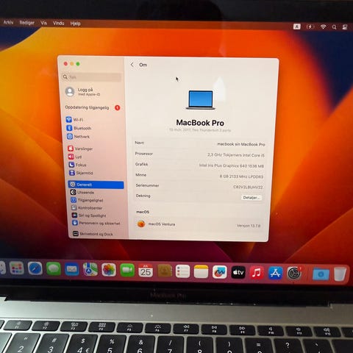Launch Freeform from the Dock

pos(220,272)
